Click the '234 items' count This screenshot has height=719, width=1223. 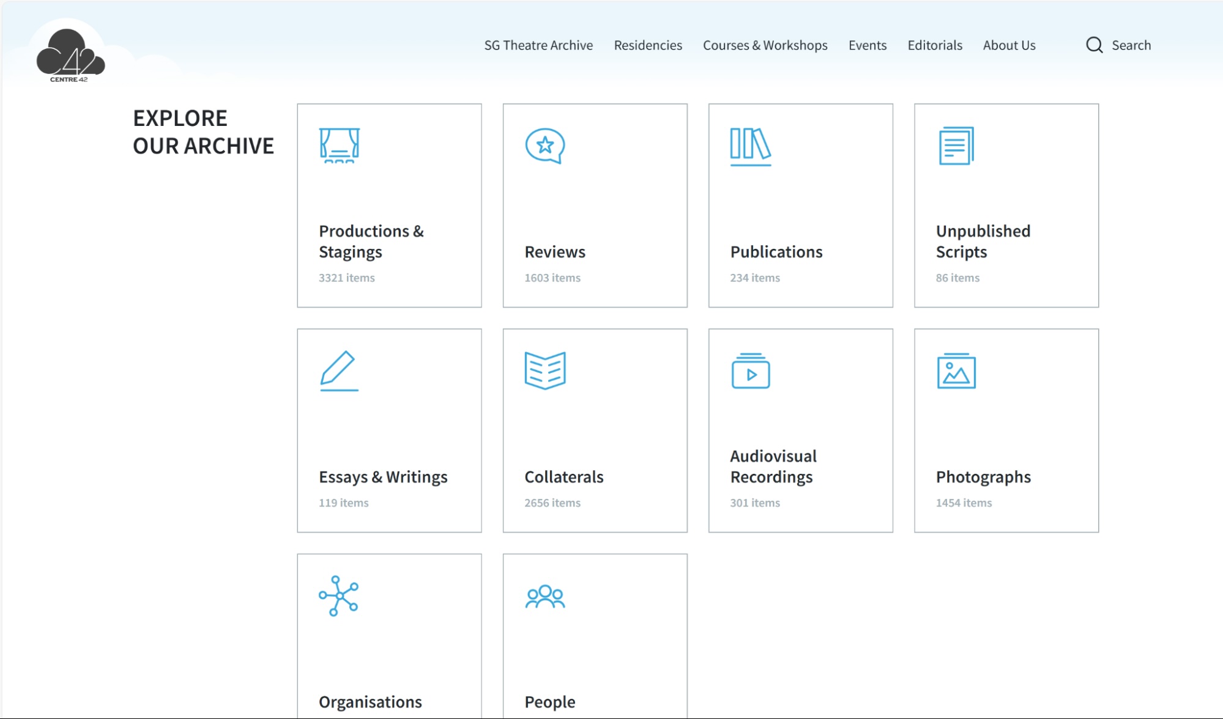(x=754, y=278)
